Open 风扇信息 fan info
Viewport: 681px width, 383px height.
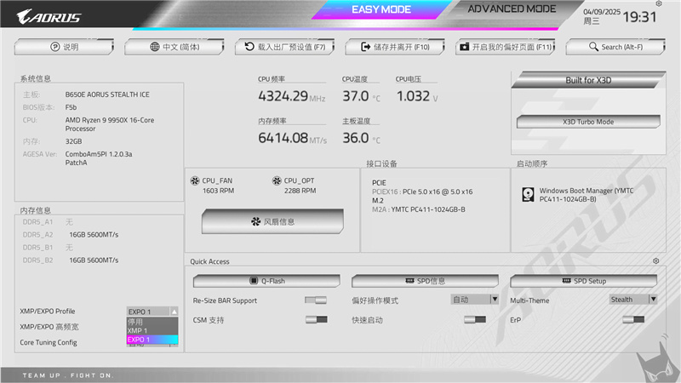click(x=272, y=221)
